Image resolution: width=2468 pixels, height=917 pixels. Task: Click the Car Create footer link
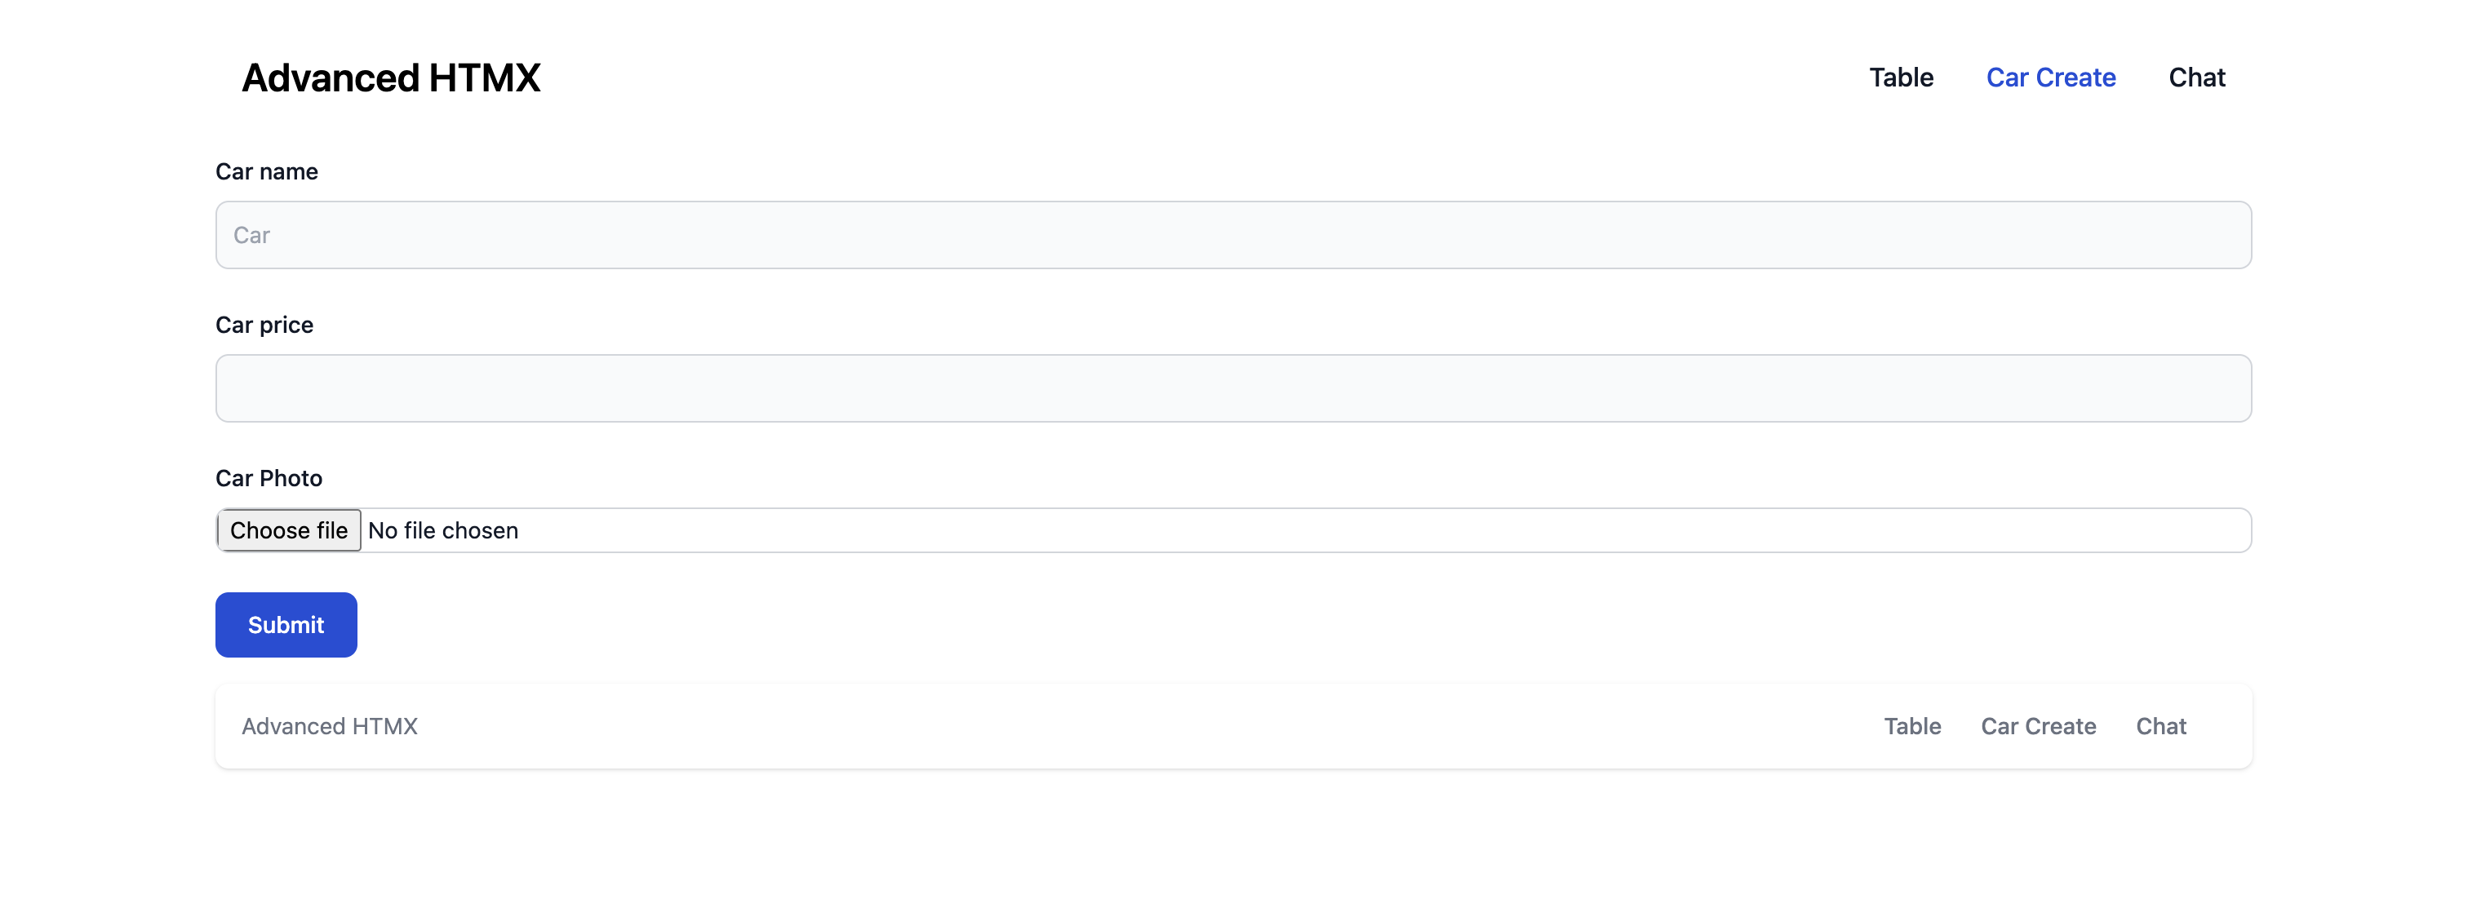click(2039, 725)
